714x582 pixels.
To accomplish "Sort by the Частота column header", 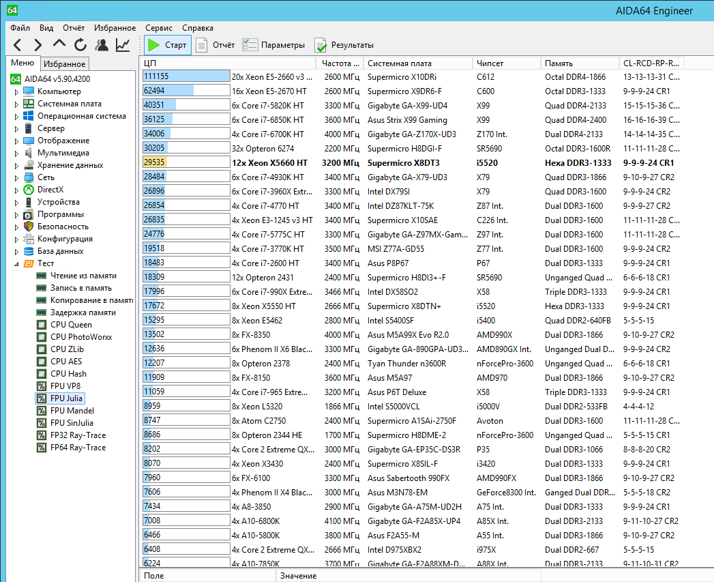I will 339,63.
